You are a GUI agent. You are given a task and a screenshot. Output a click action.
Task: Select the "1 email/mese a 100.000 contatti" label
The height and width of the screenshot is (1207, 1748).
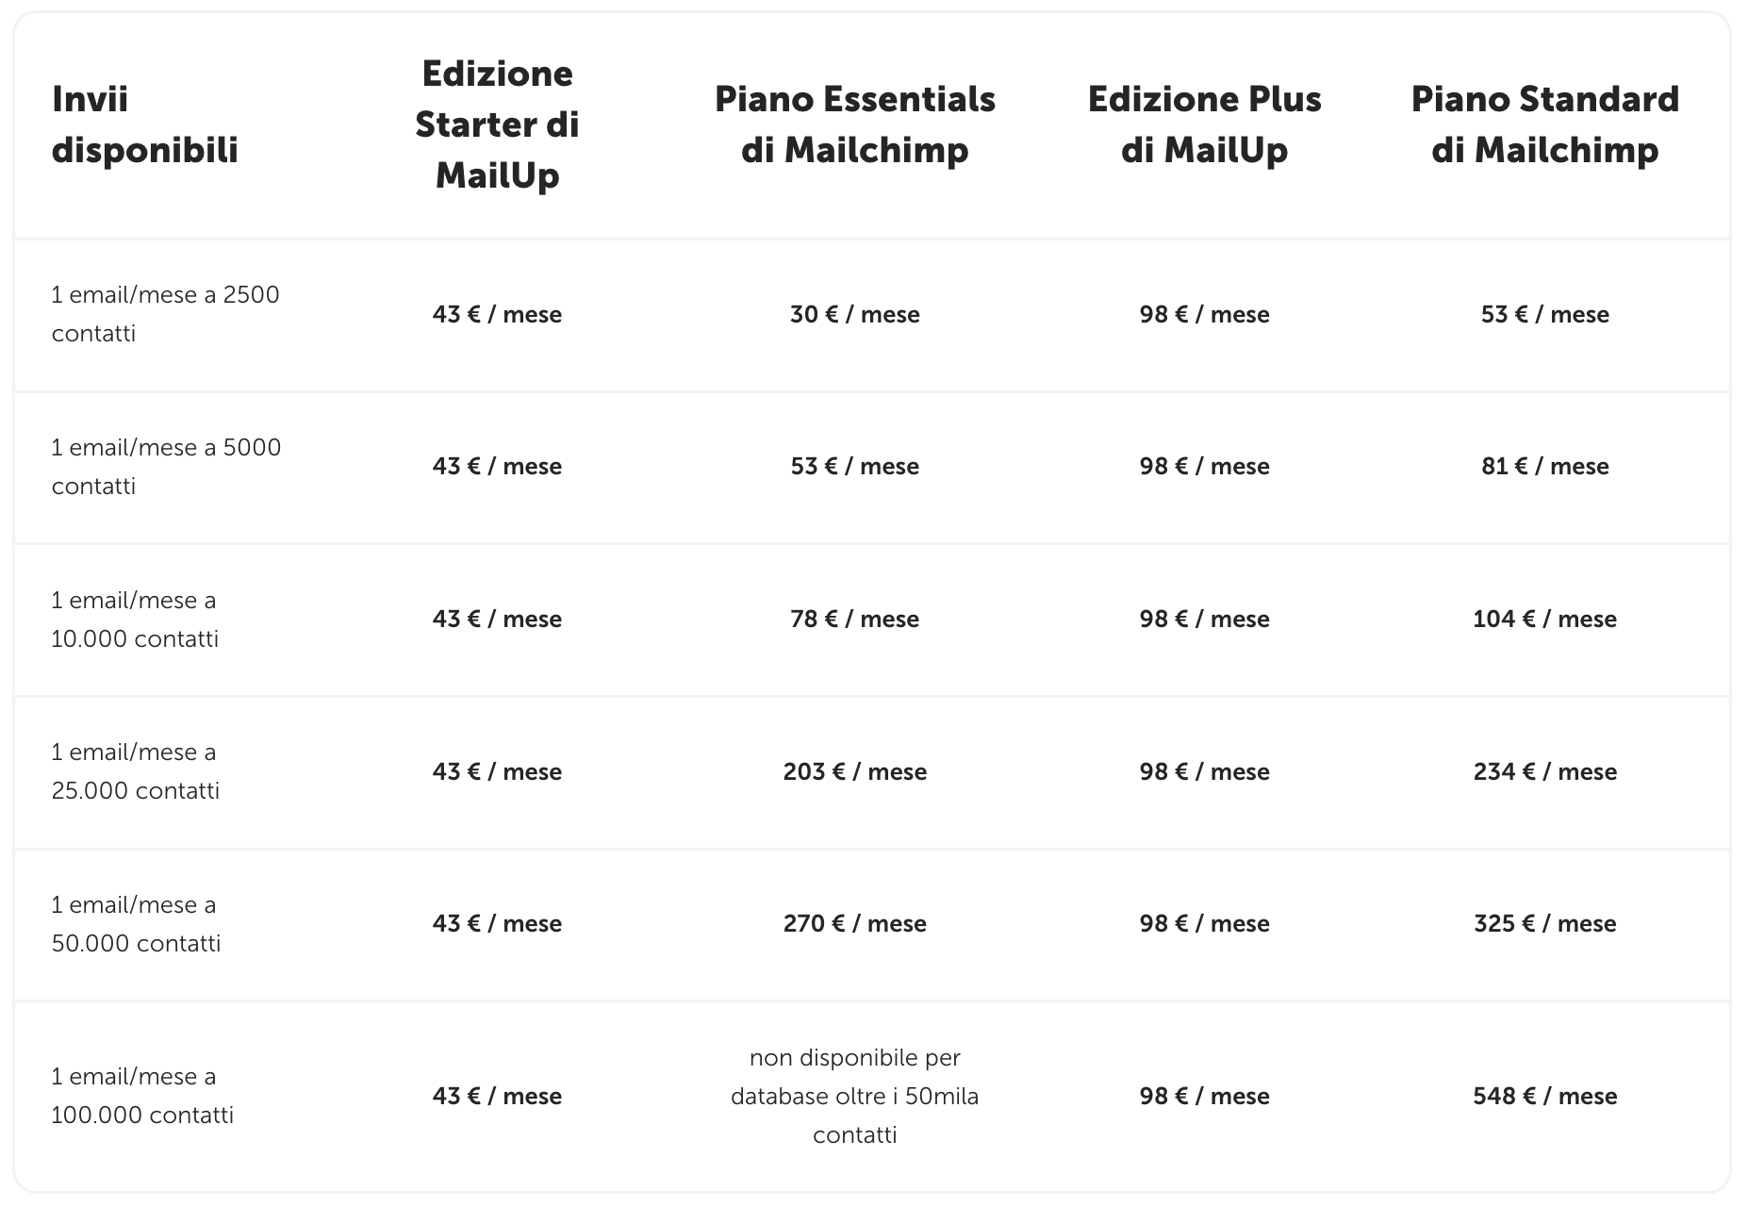[x=142, y=1096]
